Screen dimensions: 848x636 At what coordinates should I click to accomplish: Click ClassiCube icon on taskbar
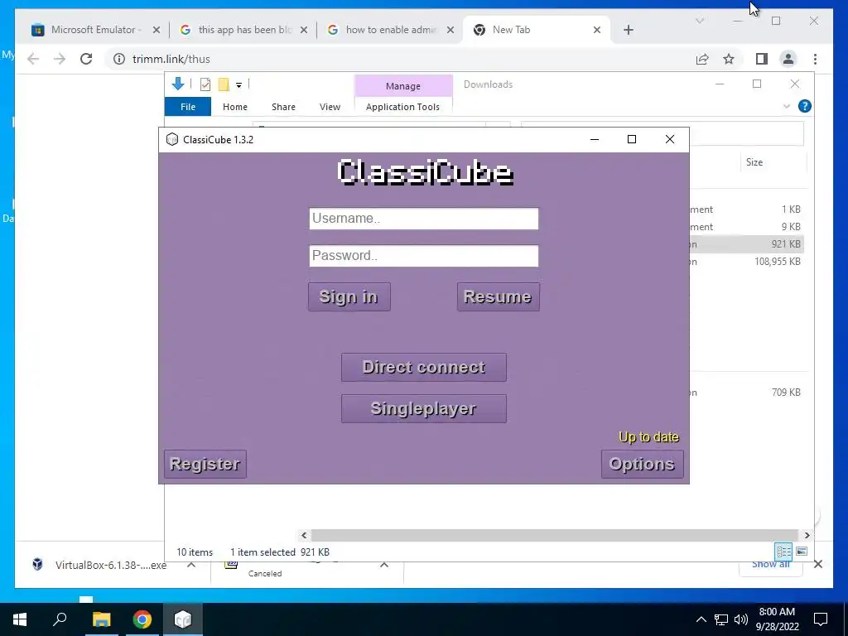[183, 619]
